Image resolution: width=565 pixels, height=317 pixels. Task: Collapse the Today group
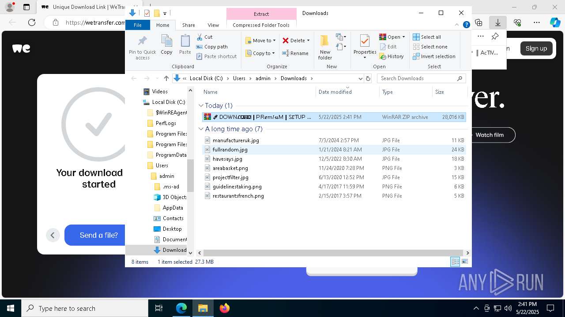(x=201, y=106)
